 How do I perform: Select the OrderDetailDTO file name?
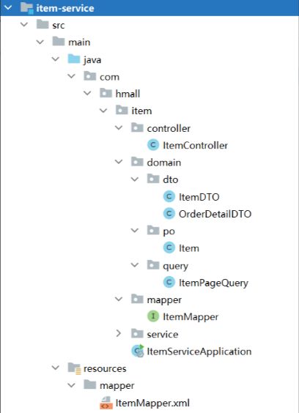pyautogui.click(x=215, y=214)
